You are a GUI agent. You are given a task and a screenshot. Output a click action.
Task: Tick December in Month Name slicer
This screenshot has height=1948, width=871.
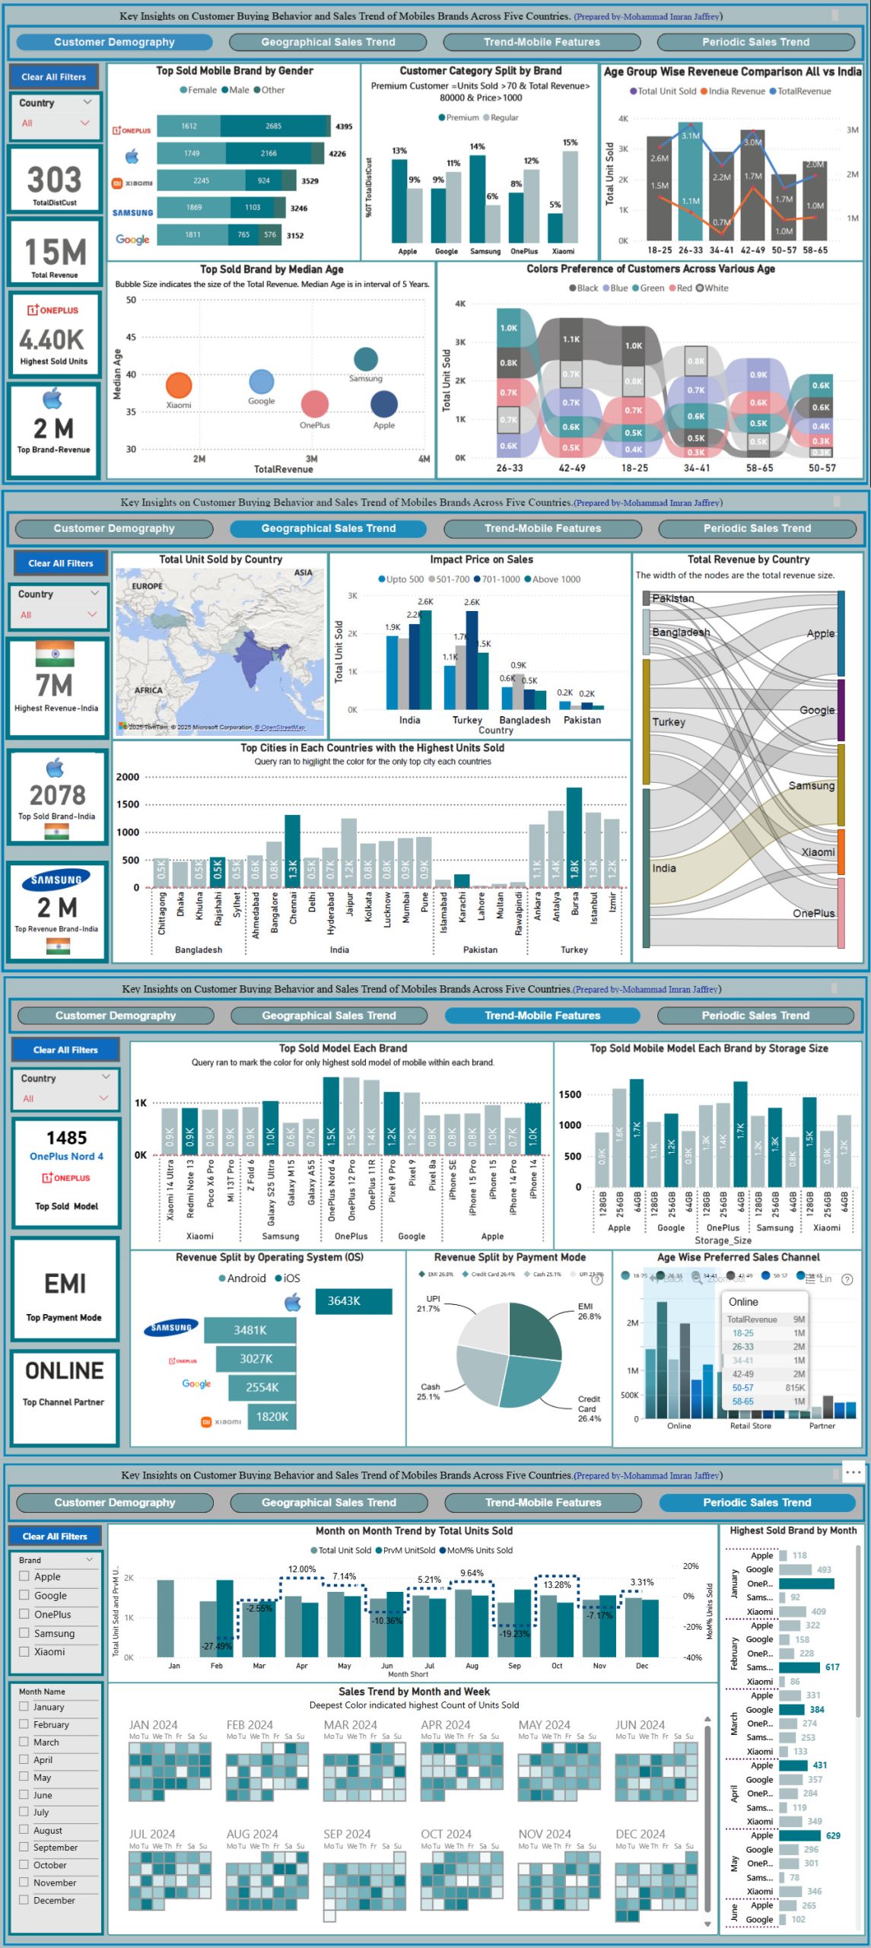tap(24, 1900)
